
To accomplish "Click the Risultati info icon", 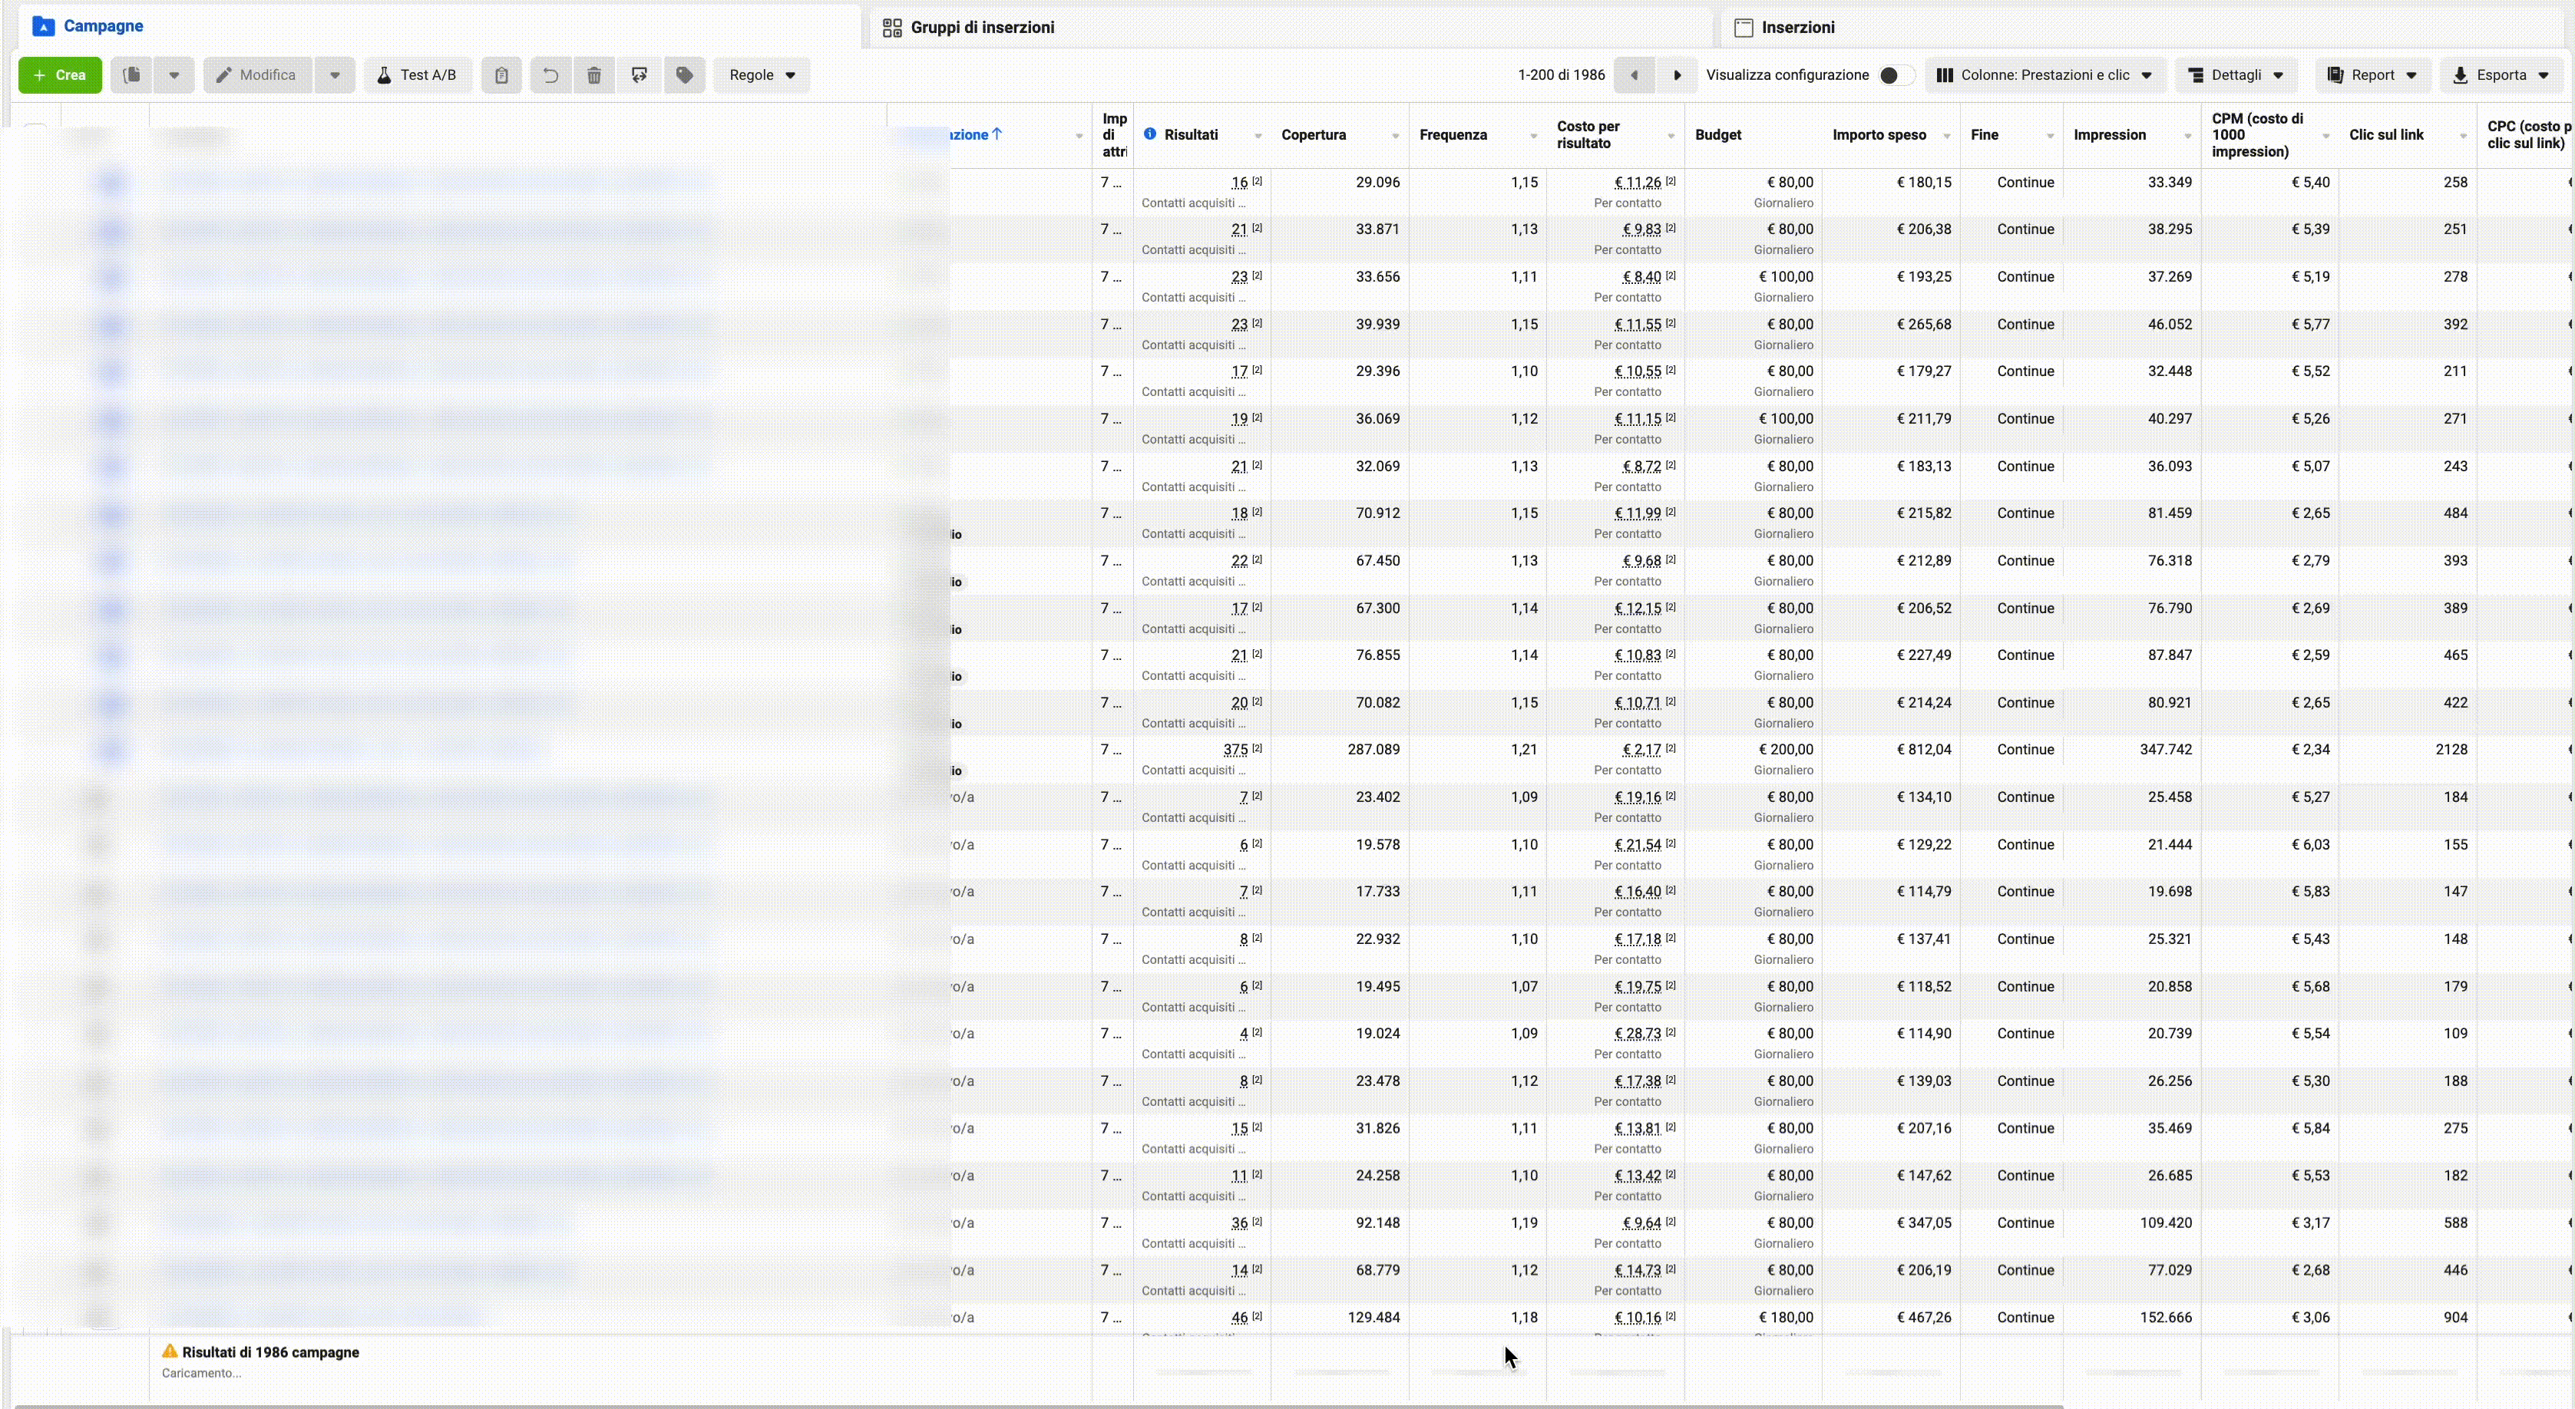I will point(1149,134).
